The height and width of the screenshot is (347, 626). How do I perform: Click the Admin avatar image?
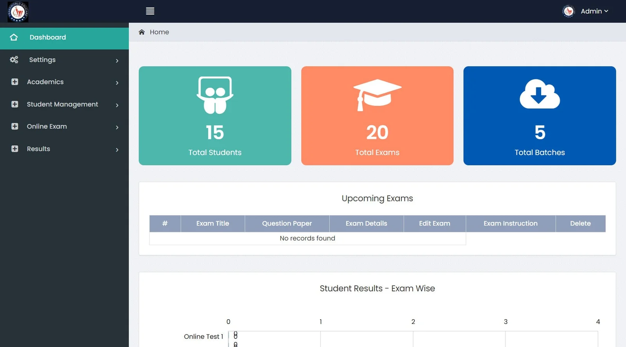[568, 11]
